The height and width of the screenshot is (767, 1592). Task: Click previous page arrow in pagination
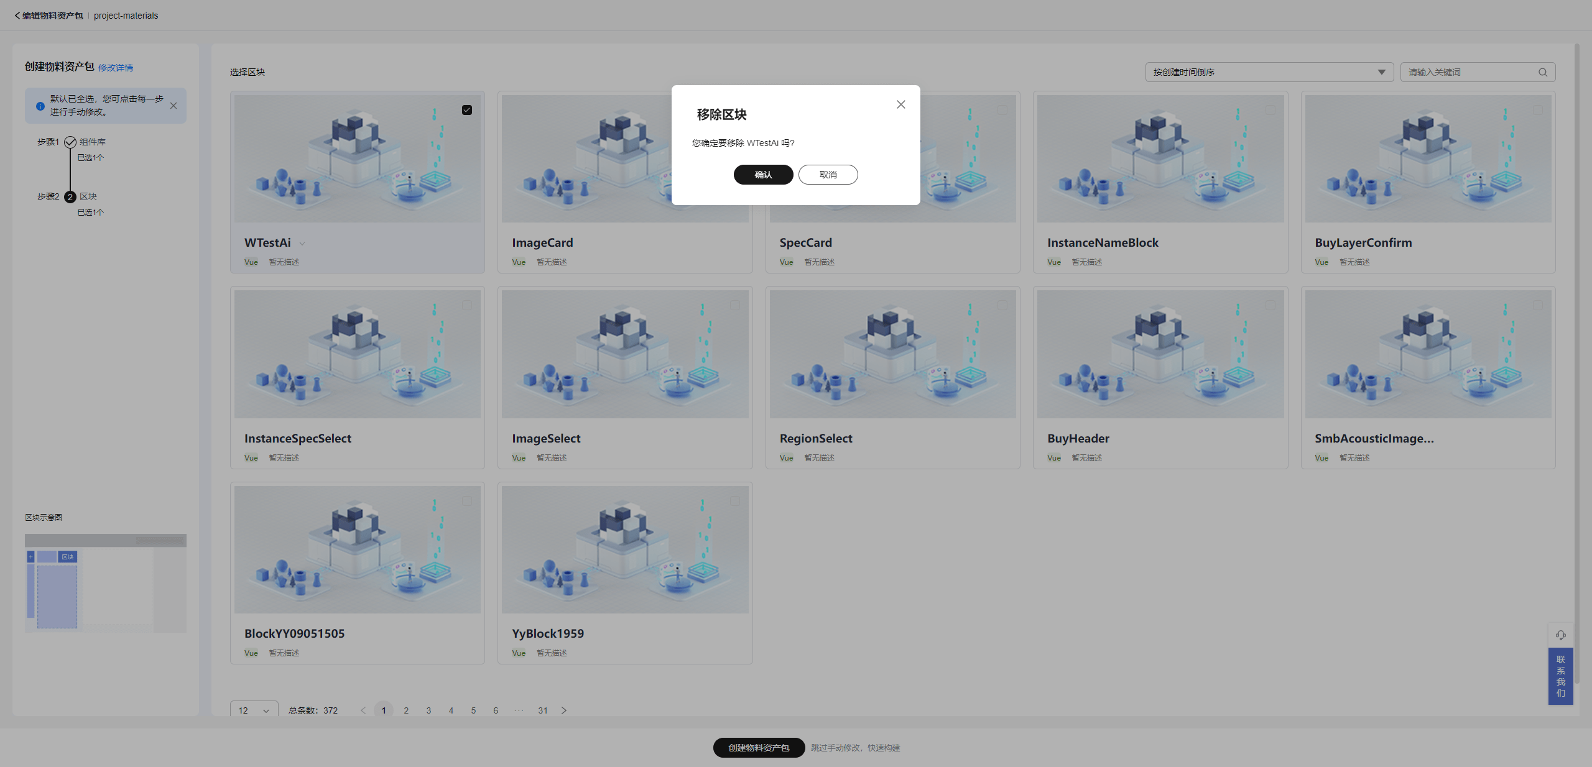tap(363, 710)
